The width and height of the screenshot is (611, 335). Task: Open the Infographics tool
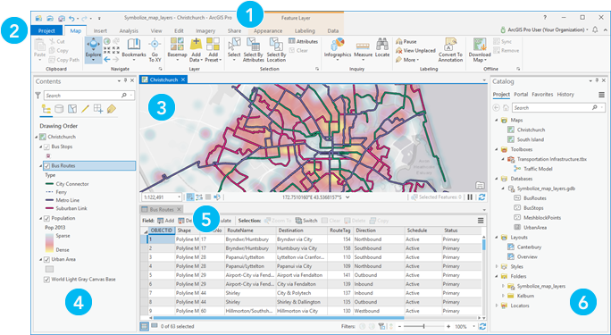point(338,50)
